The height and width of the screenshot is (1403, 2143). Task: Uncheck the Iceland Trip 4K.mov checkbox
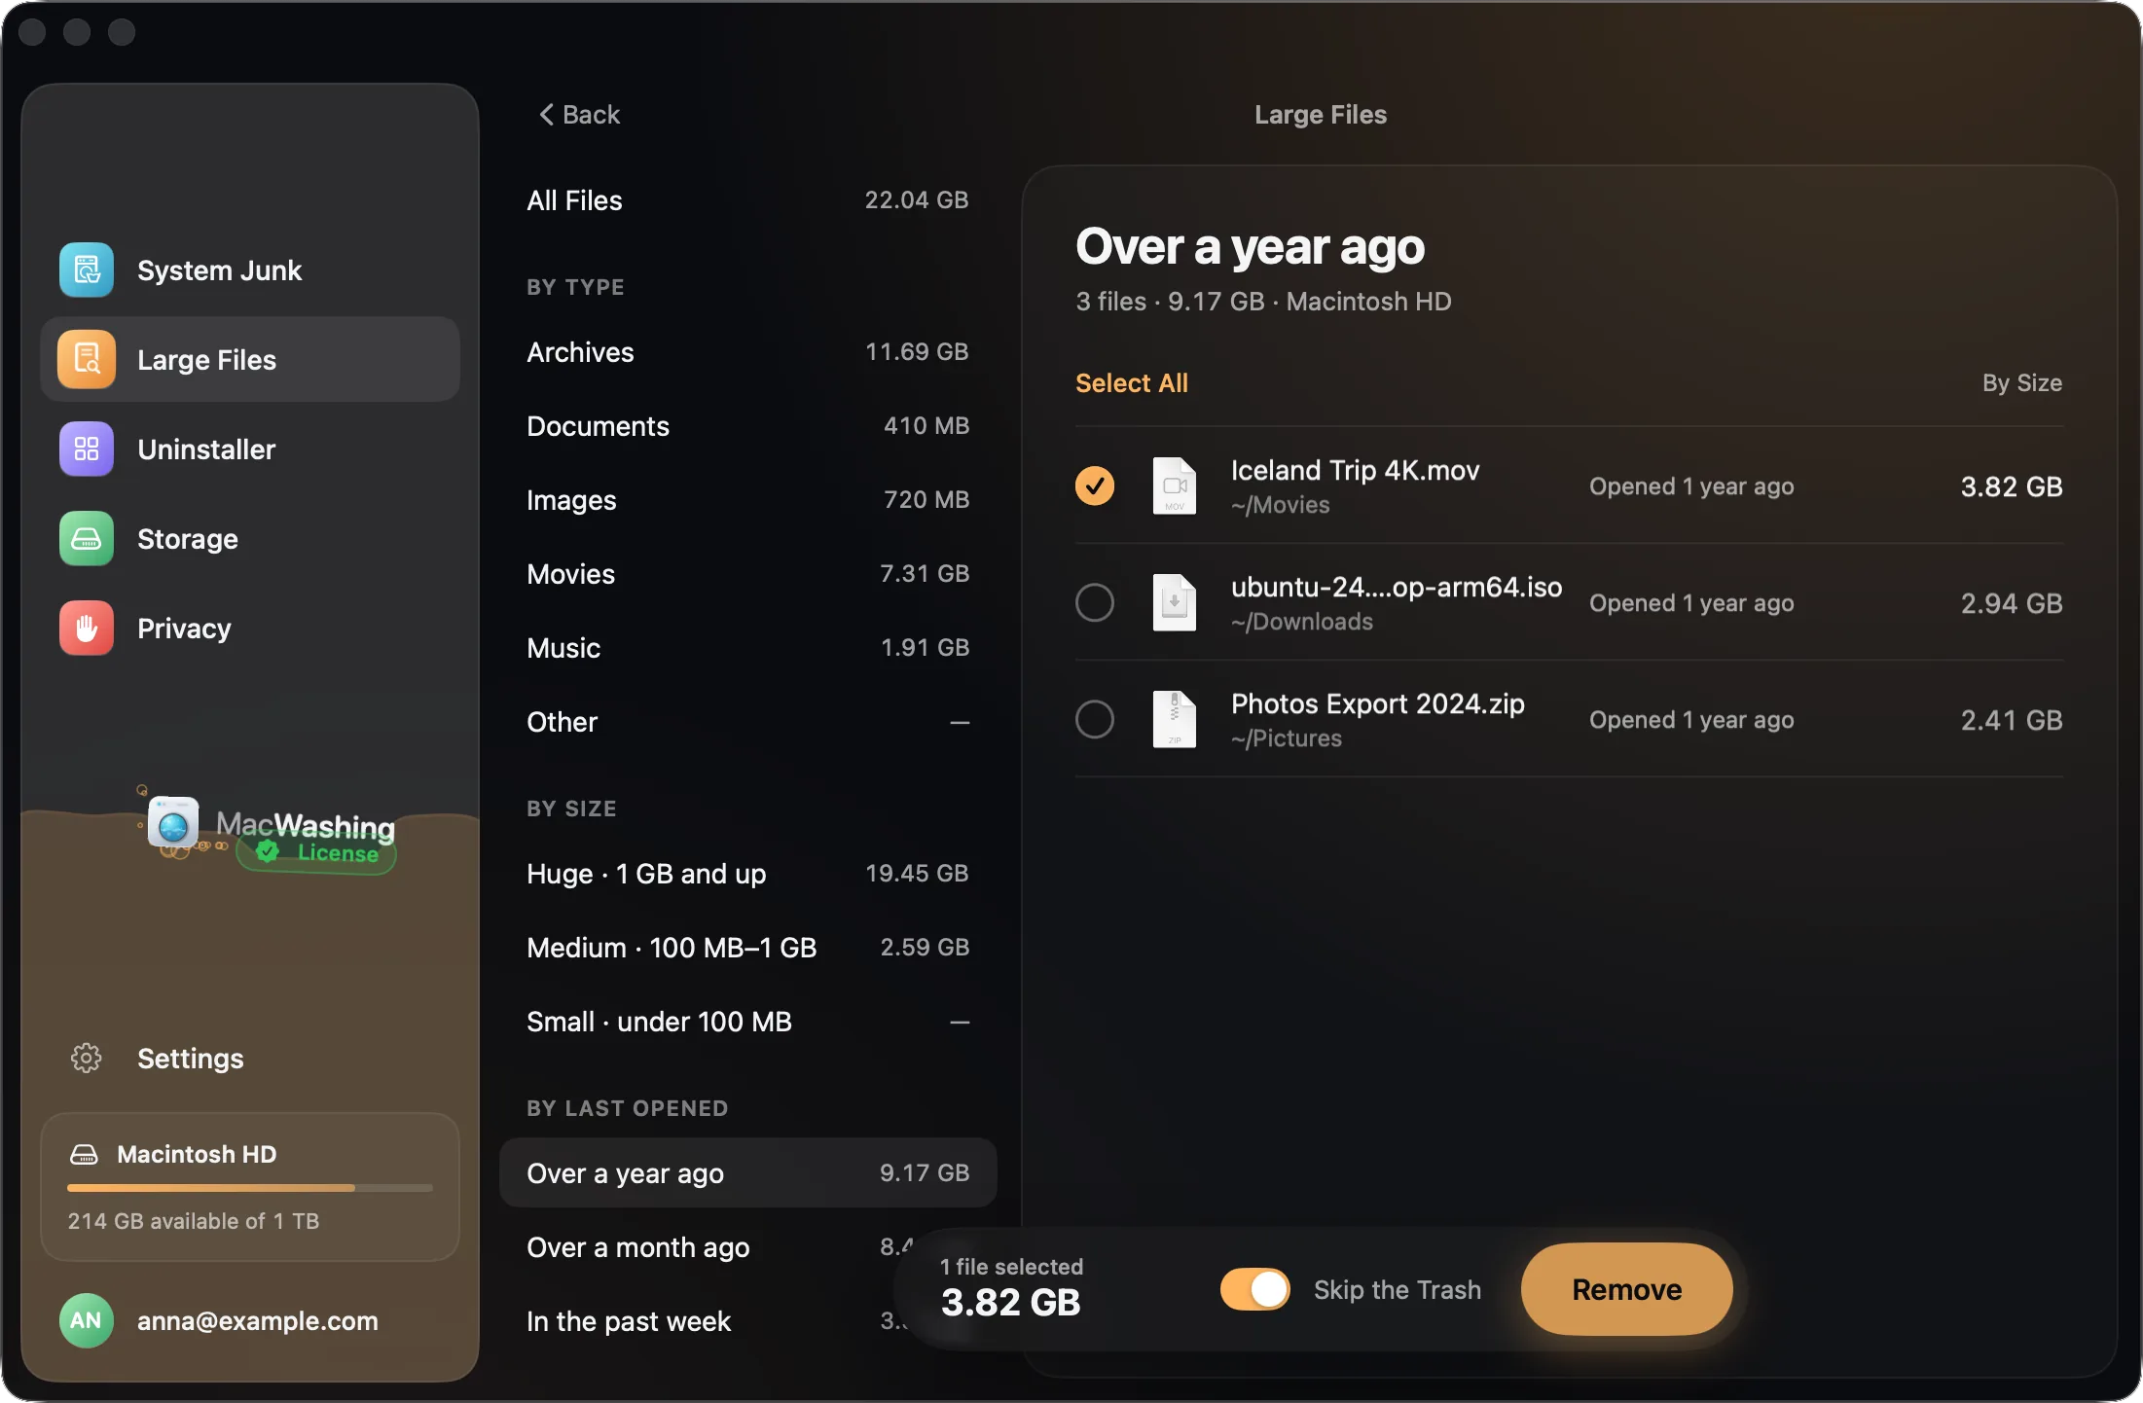point(1095,486)
